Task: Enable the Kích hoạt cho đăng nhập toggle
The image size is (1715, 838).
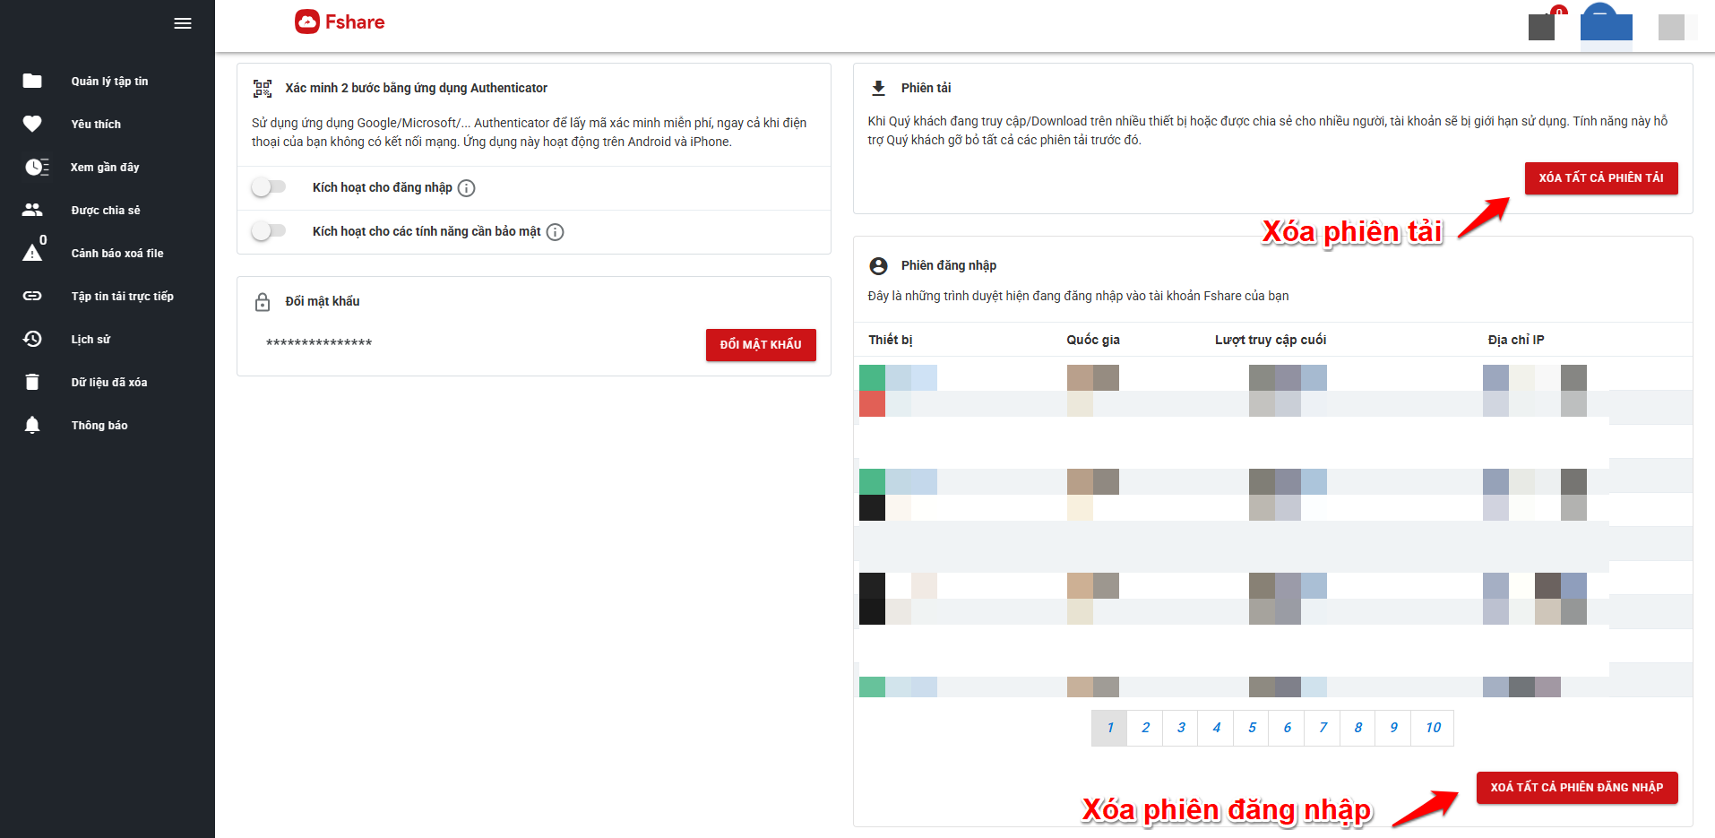Action: pos(268,187)
